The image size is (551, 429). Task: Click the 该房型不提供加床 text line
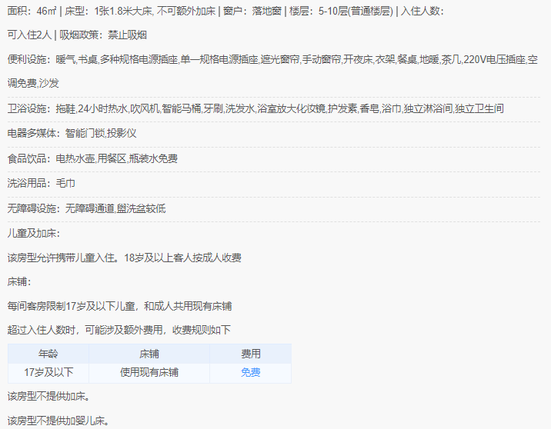pyautogui.click(x=48, y=397)
